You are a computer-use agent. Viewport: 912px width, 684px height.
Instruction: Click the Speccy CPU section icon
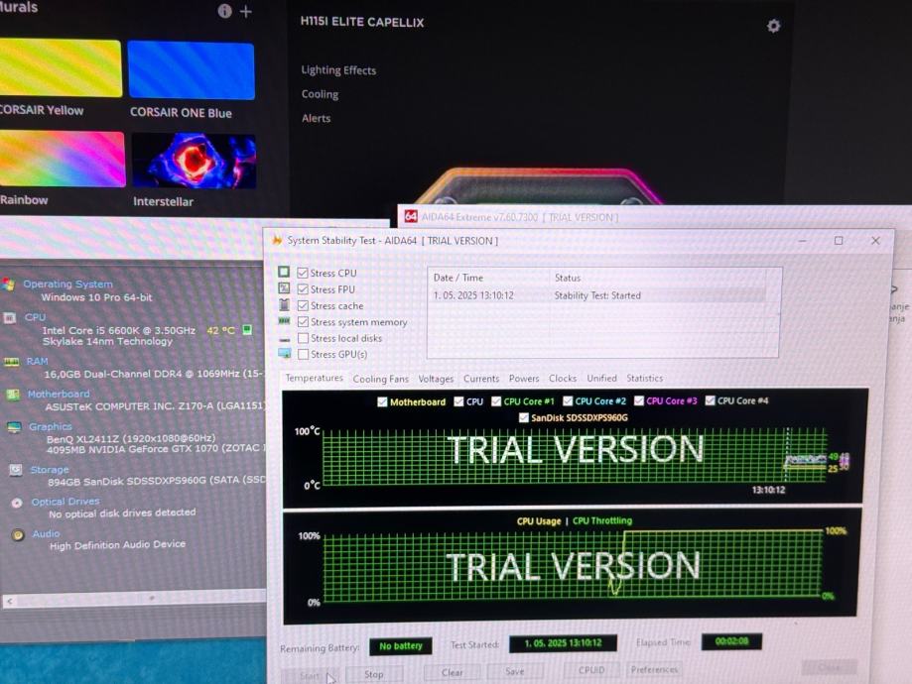pos(10,318)
